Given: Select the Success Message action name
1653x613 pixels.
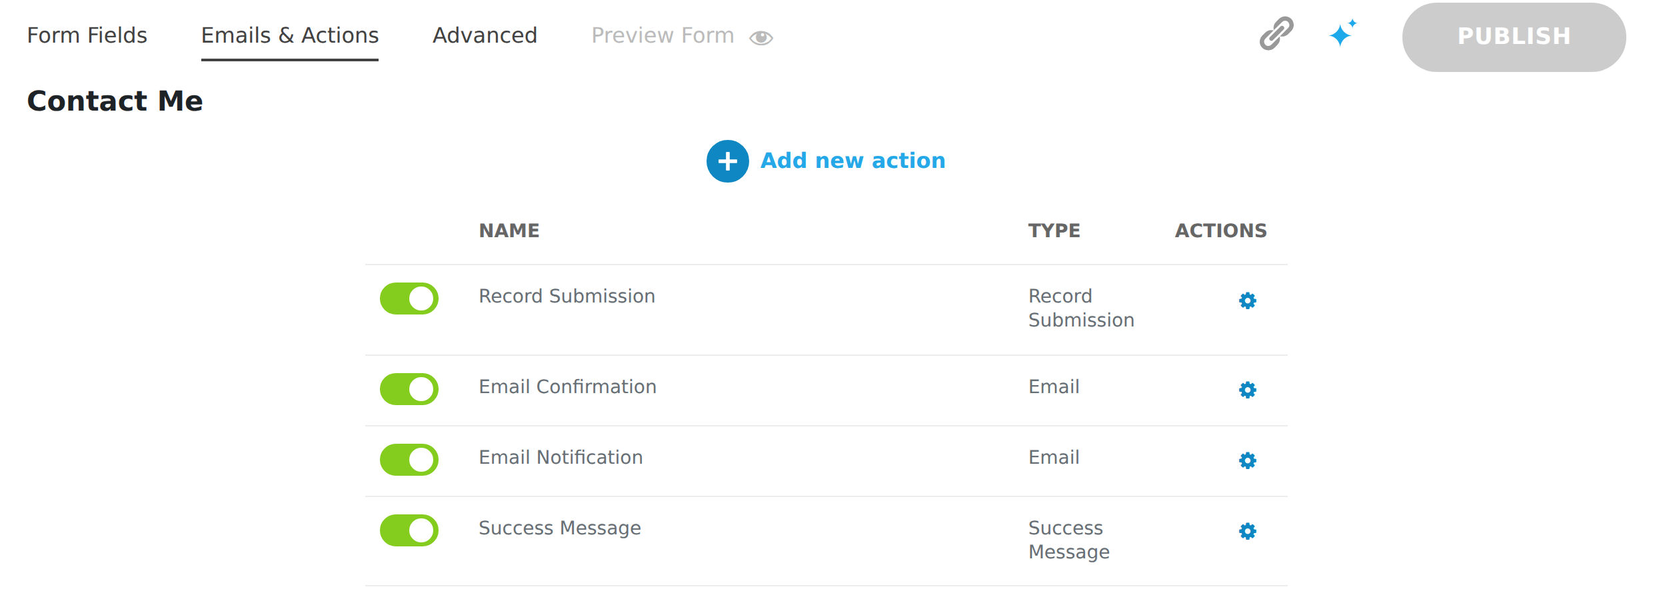Looking at the screenshot, I should [x=560, y=528].
